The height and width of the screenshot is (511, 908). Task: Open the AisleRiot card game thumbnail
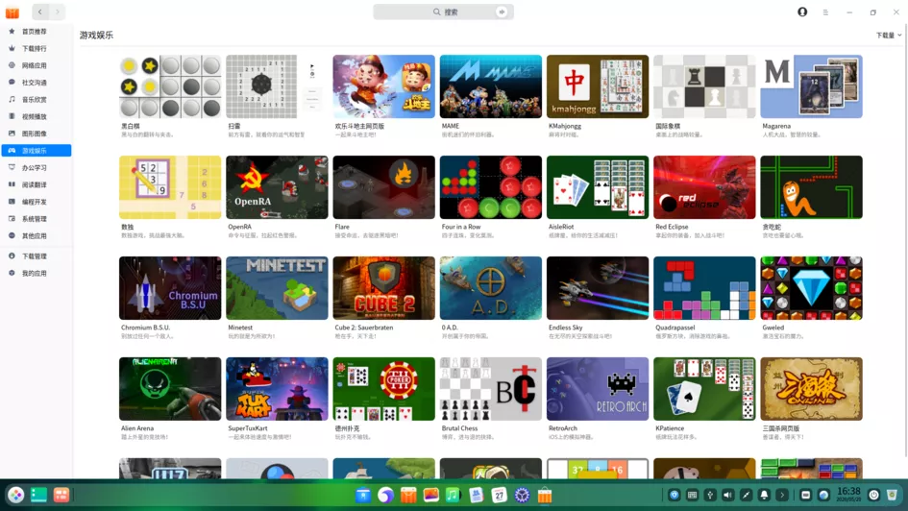(598, 187)
